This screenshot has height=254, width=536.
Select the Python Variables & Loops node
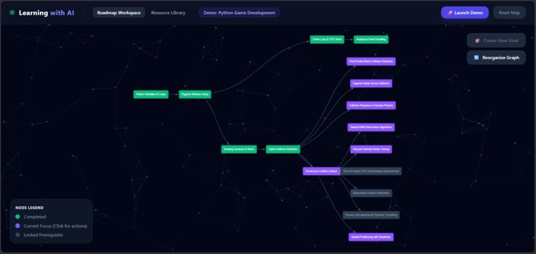151,94
